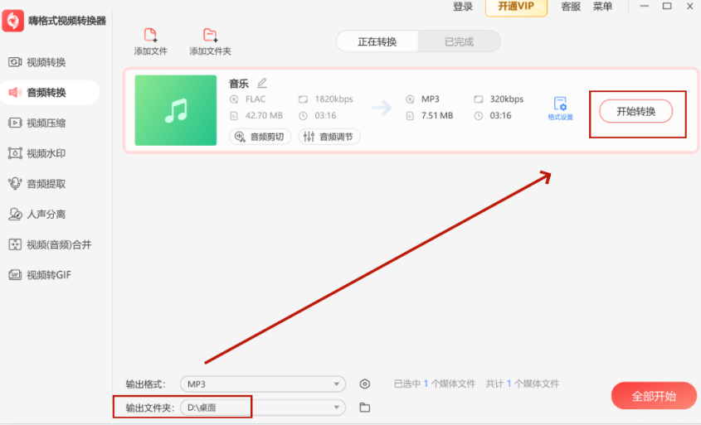Select 音频转换 sidebar item

50,93
